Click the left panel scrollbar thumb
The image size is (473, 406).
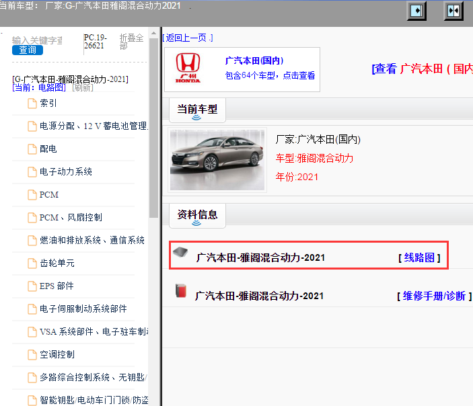tap(153, 127)
